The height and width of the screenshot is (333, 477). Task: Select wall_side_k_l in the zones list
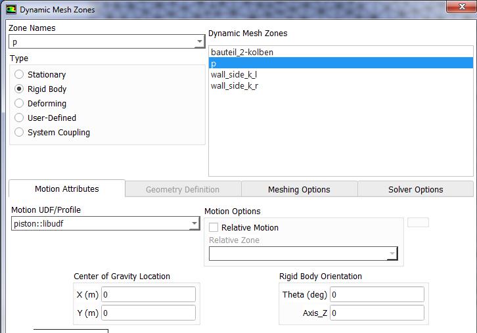click(341, 74)
